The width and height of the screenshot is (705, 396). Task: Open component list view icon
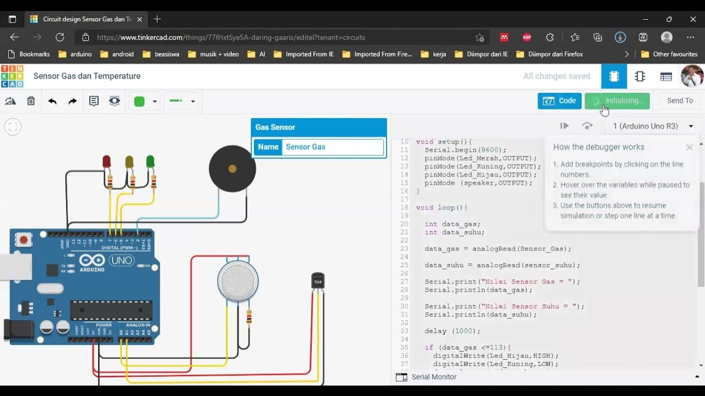click(x=666, y=76)
